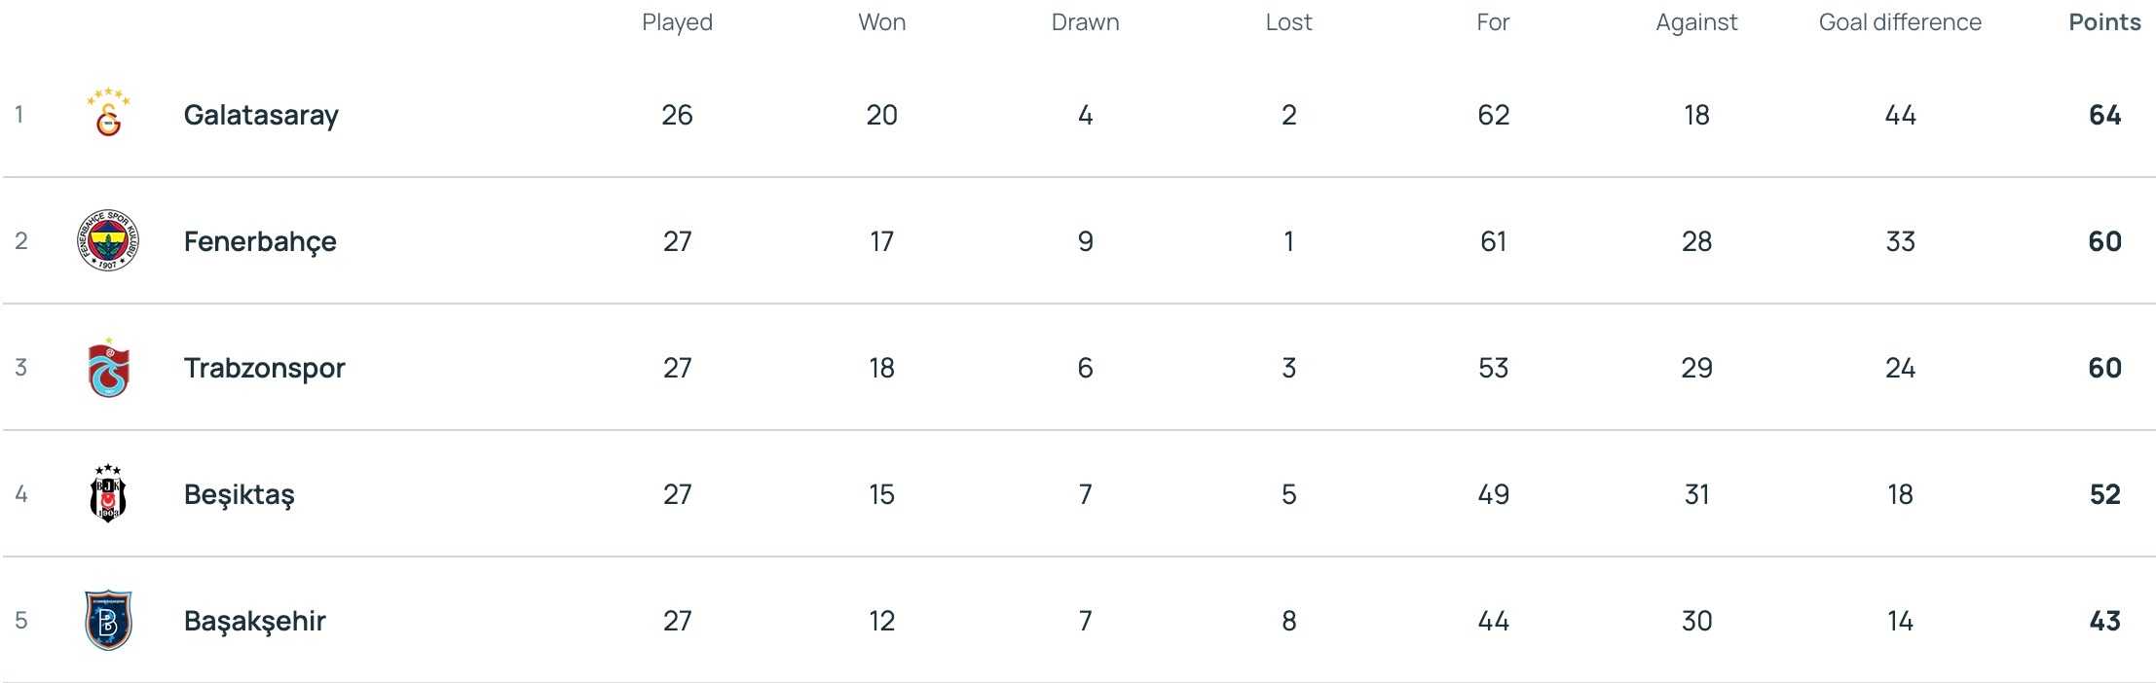
Task: Click the Lost column header
Action: pos(1288,22)
